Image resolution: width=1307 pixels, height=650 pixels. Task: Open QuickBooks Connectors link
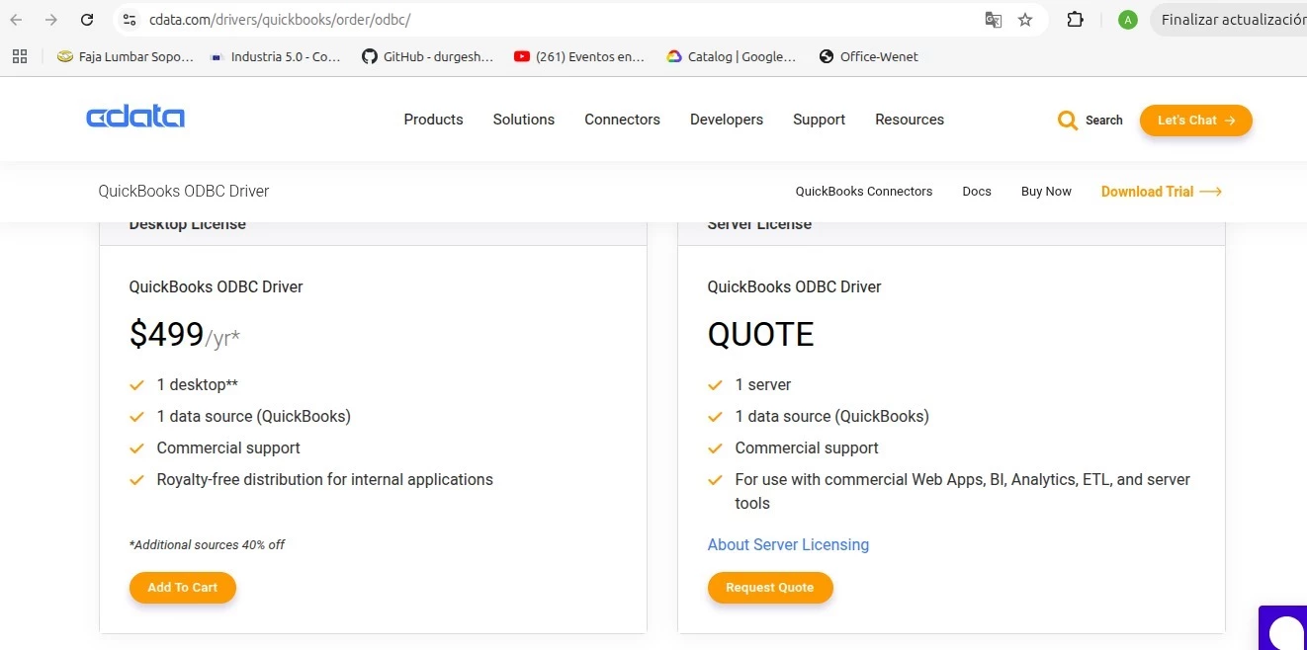point(864,192)
